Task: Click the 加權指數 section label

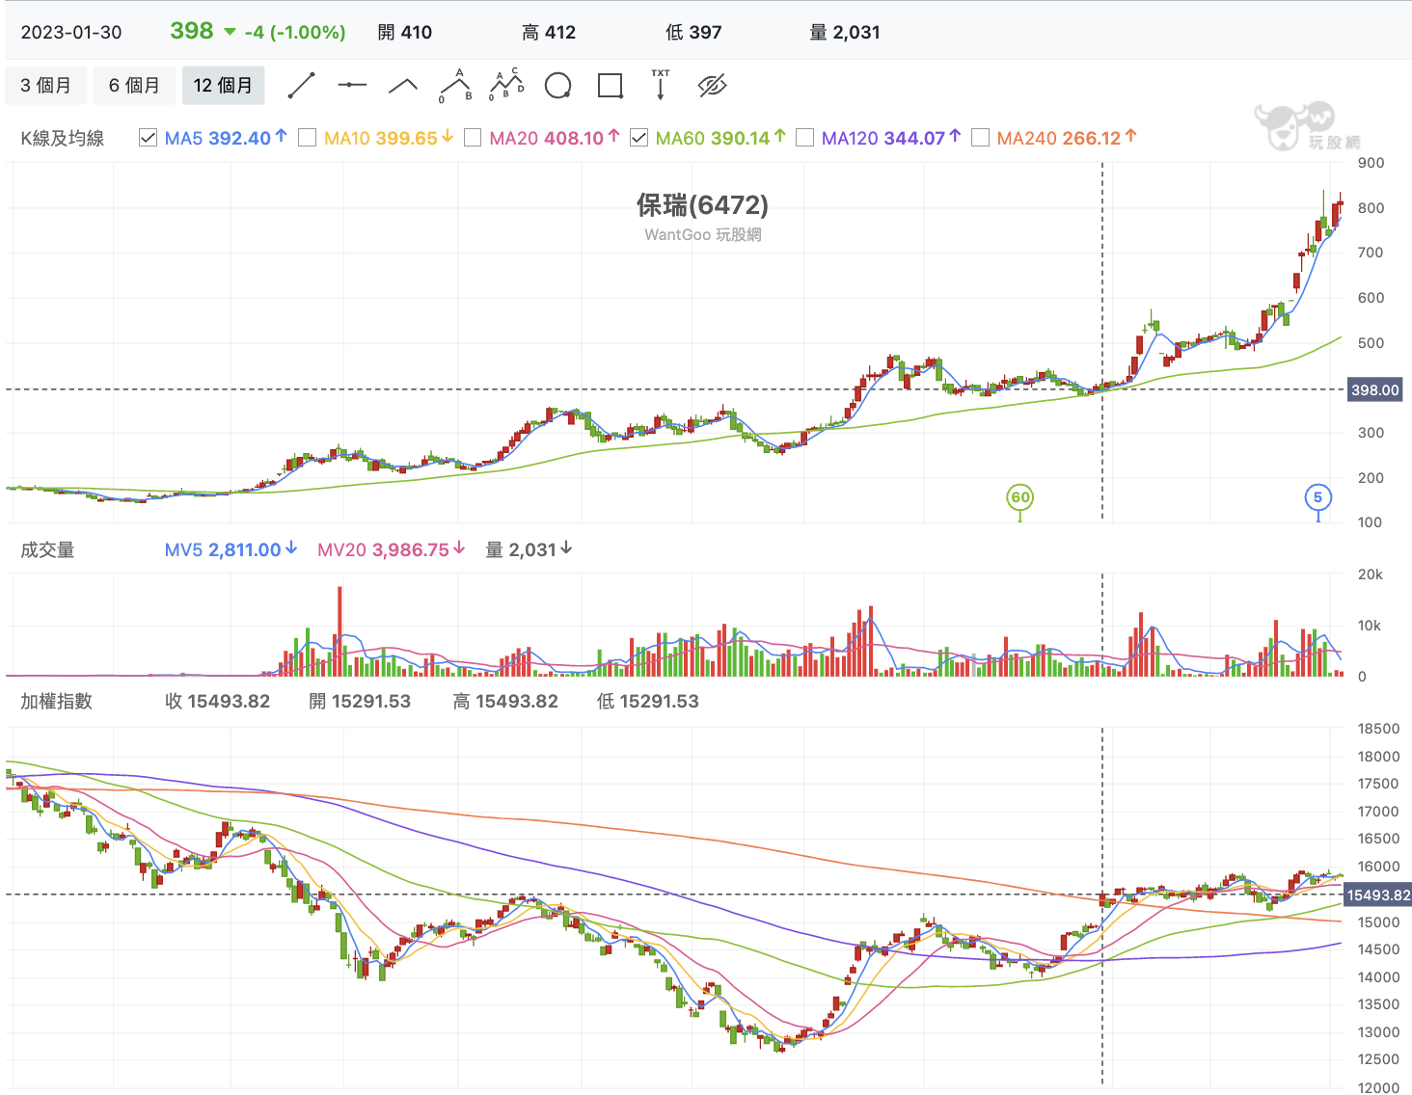Action: pos(56,701)
